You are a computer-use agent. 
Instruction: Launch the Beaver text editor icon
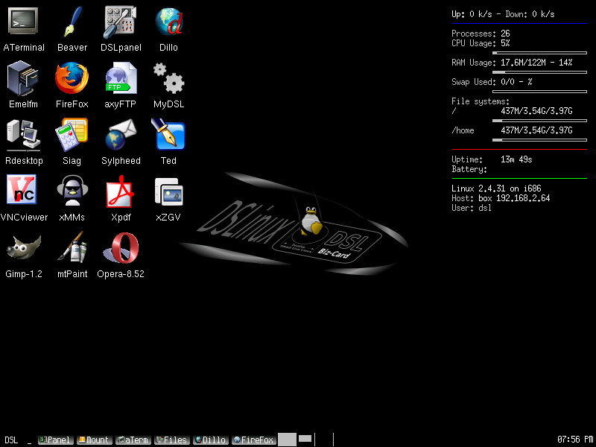coord(72,22)
